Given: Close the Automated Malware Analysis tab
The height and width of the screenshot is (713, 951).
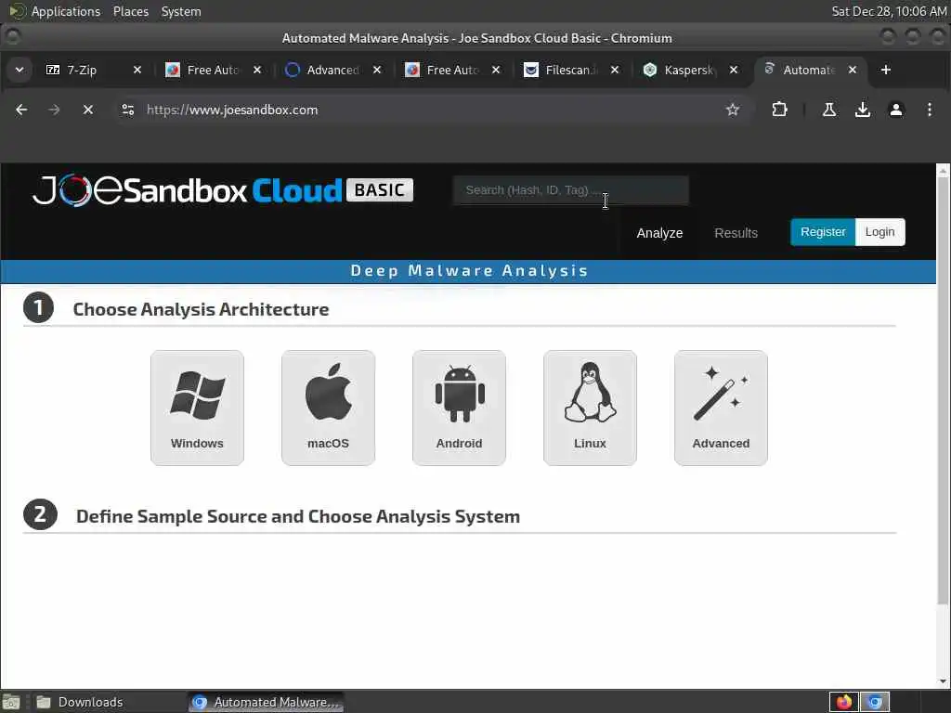Looking at the screenshot, I should pyautogui.click(x=853, y=70).
